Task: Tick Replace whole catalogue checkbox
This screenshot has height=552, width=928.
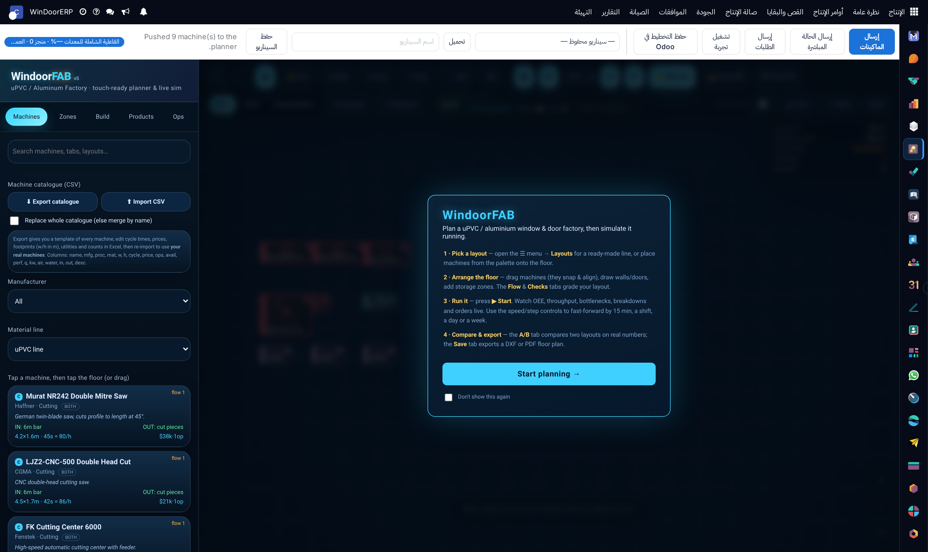Action: [x=15, y=221]
